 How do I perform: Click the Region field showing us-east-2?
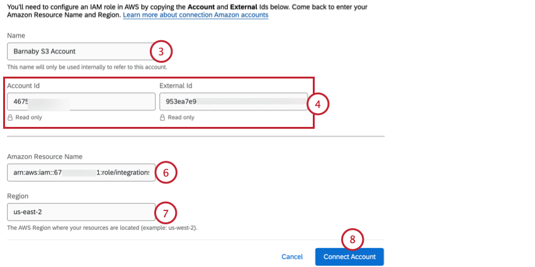81,212
